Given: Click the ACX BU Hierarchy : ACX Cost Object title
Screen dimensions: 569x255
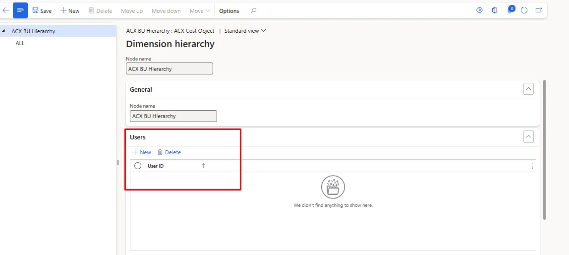Looking at the screenshot, I should click(170, 31).
